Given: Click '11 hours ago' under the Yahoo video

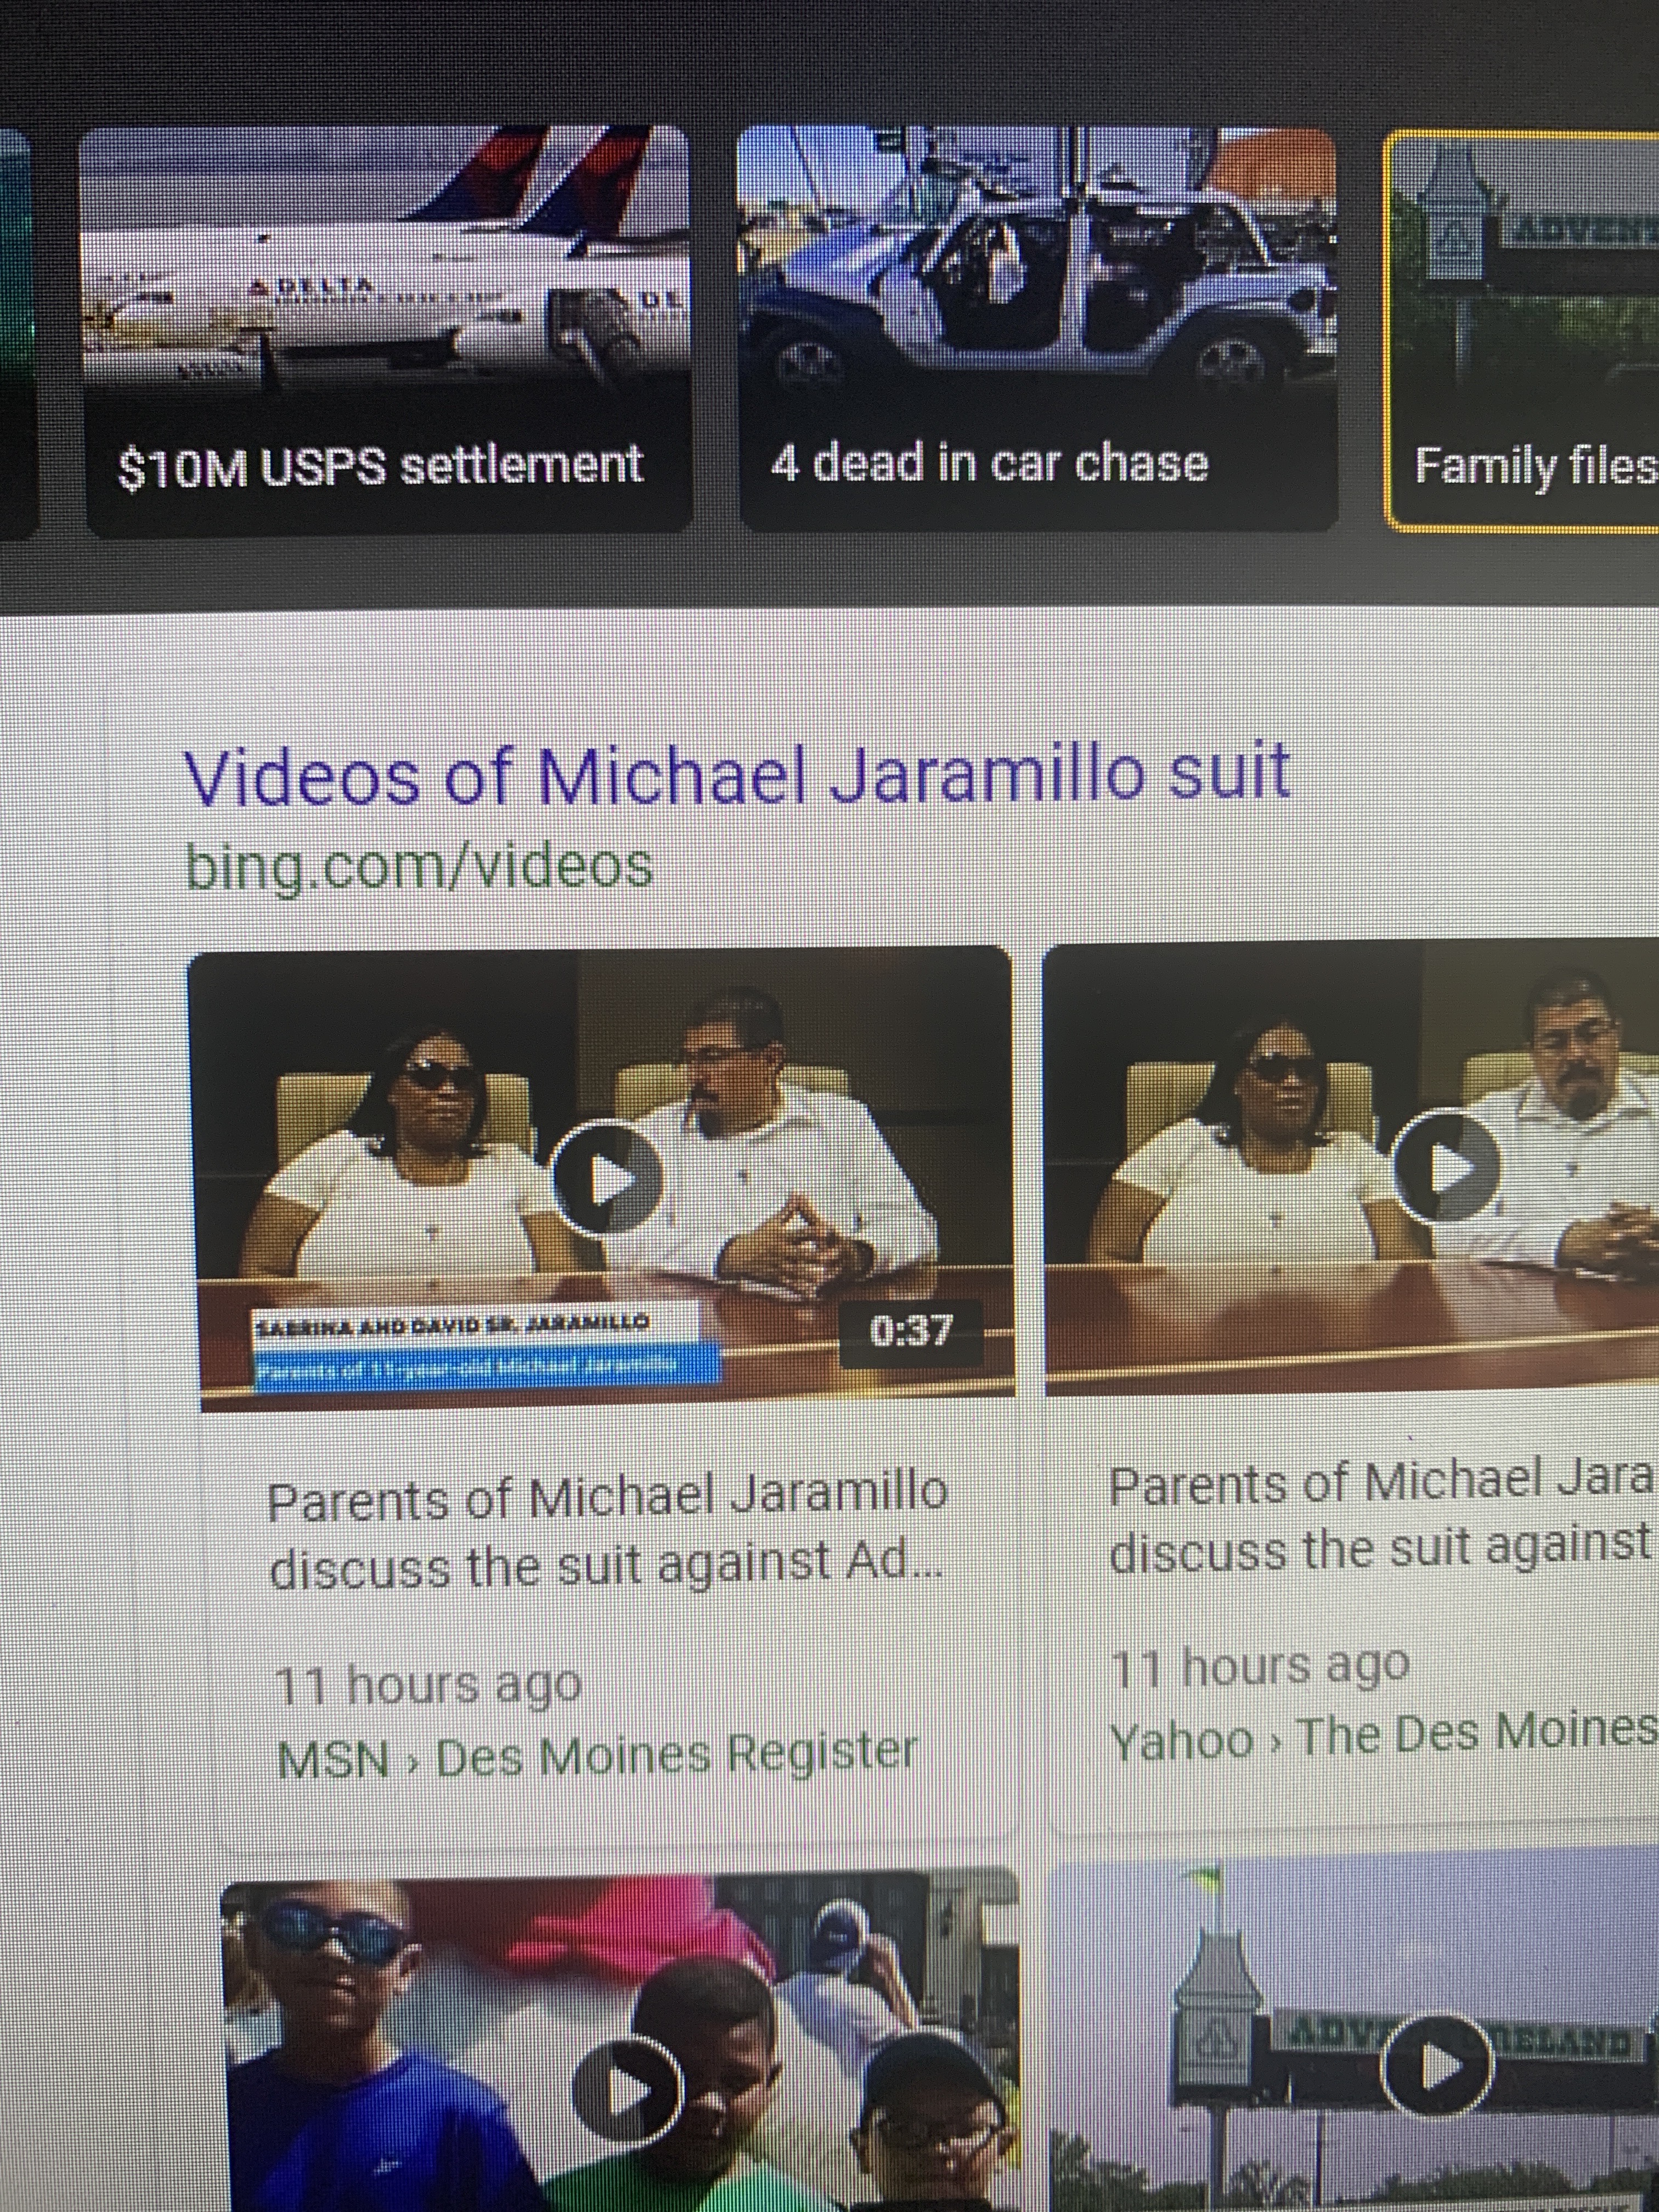Looking at the screenshot, I should point(1260,1668).
